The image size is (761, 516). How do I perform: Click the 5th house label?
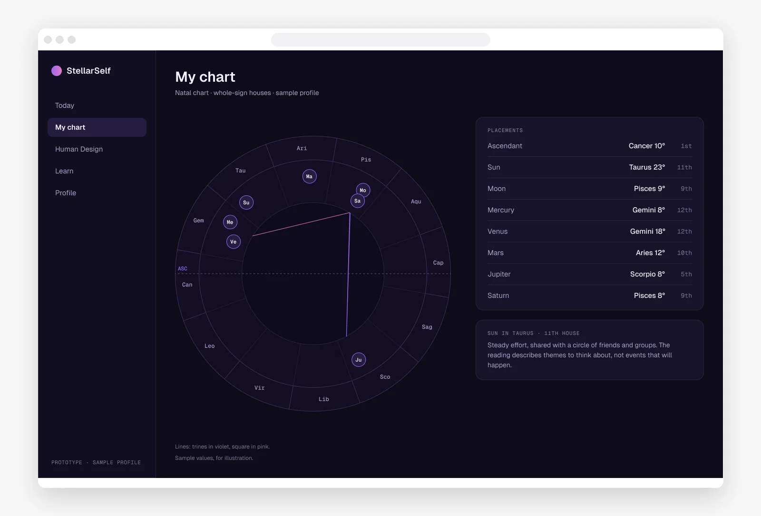tap(686, 274)
